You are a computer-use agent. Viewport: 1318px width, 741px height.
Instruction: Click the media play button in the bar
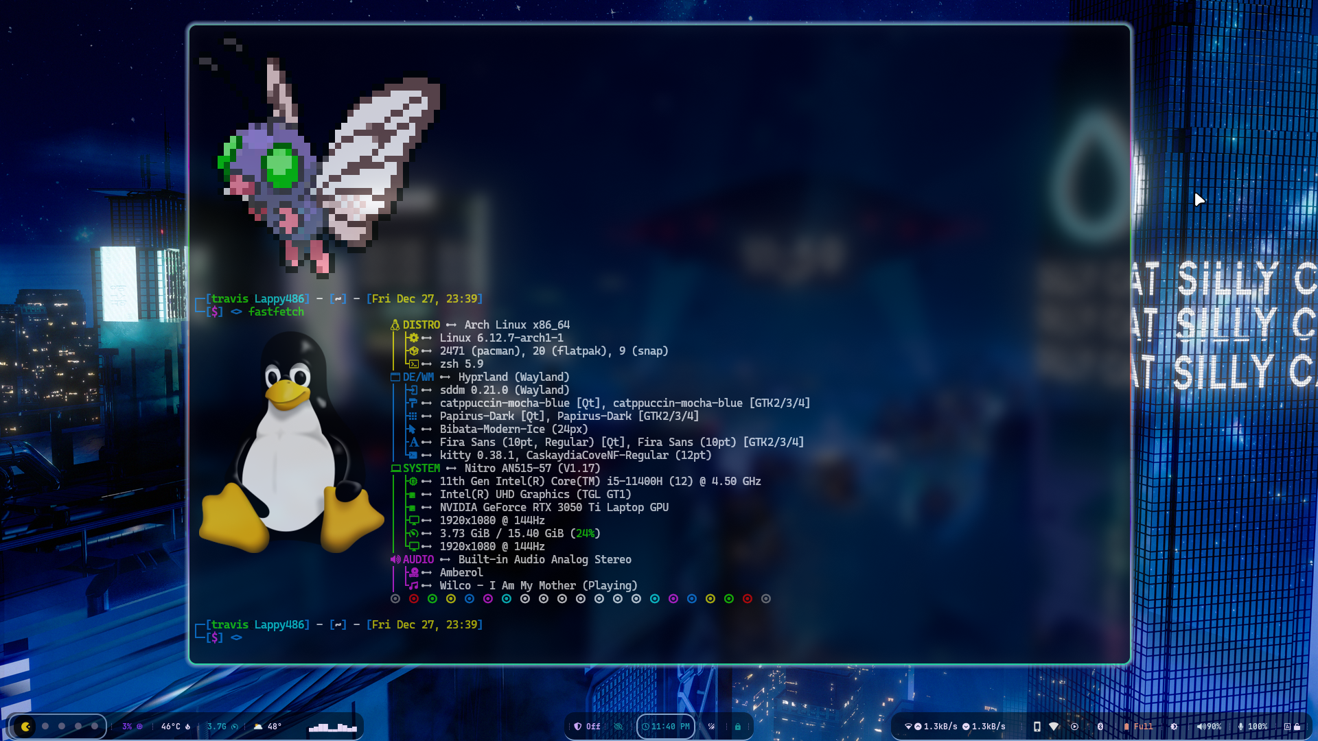pos(1074,727)
